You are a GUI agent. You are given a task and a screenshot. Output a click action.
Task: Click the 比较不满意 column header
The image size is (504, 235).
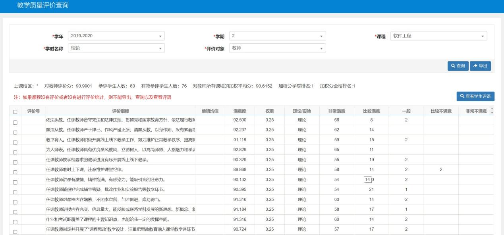tap(441, 111)
